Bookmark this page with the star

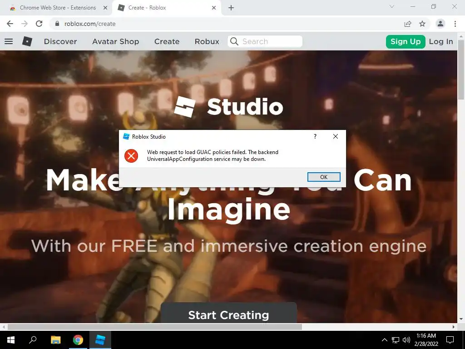pos(422,24)
